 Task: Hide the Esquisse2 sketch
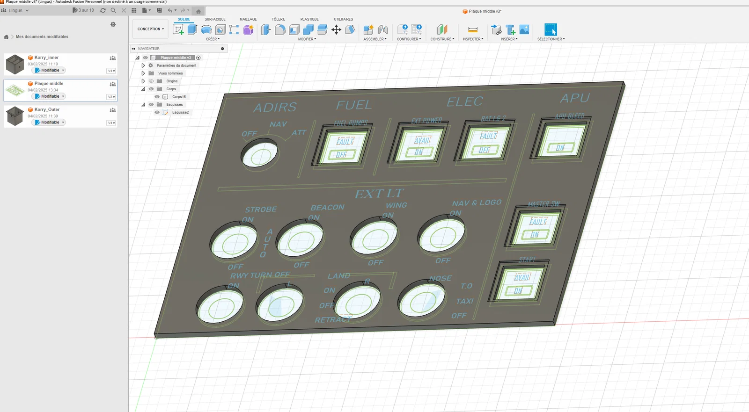pyautogui.click(x=157, y=112)
